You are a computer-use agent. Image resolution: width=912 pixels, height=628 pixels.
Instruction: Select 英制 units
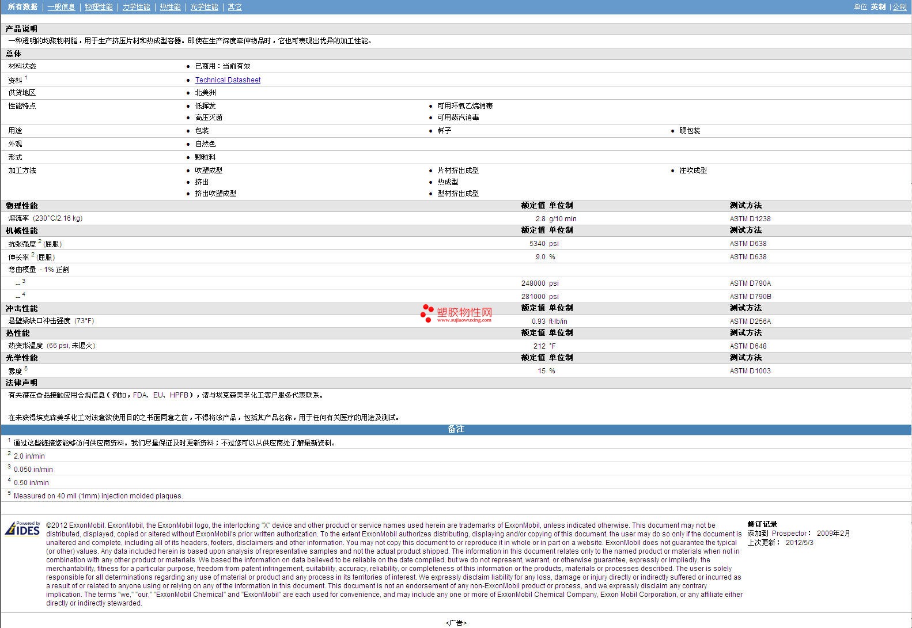[x=878, y=7]
